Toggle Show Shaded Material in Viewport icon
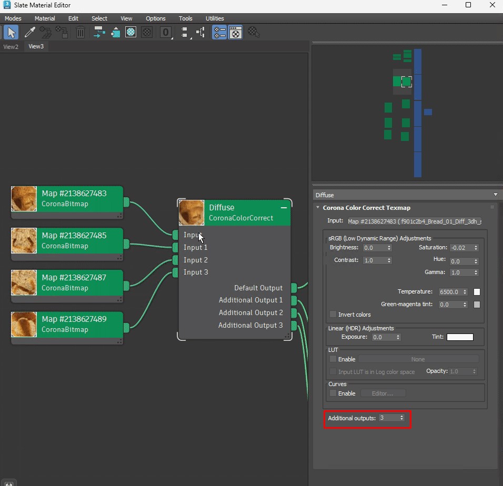The height and width of the screenshot is (486, 503). point(130,33)
